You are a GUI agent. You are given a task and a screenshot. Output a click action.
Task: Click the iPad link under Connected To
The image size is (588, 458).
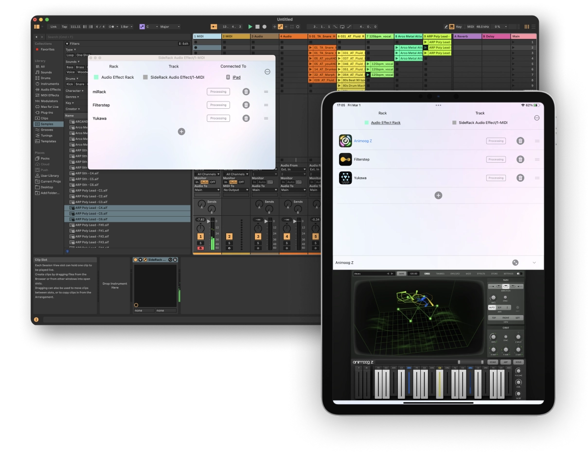(x=236, y=77)
